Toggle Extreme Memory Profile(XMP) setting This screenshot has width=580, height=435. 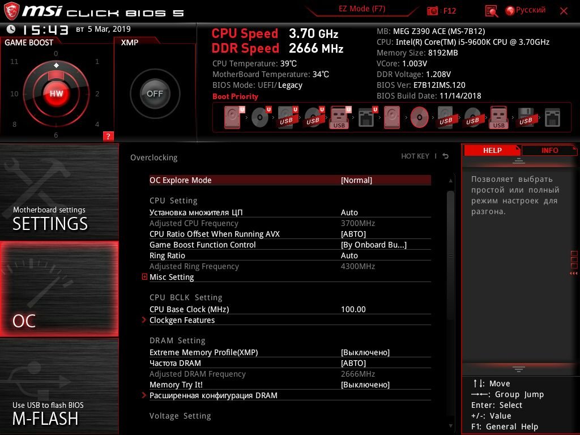(x=290, y=352)
